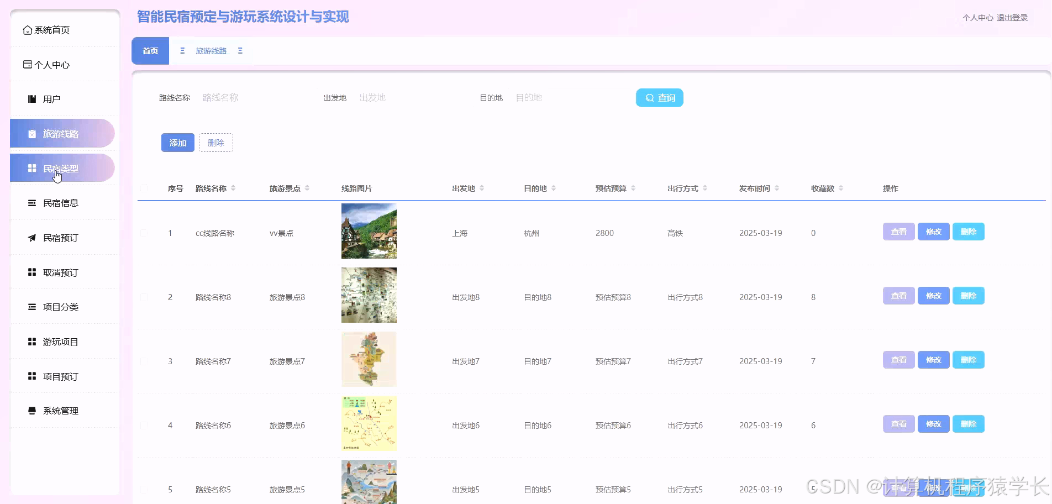Click the 旅游线路 sidebar icon
1052x504 pixels.
tap(31, 133)
